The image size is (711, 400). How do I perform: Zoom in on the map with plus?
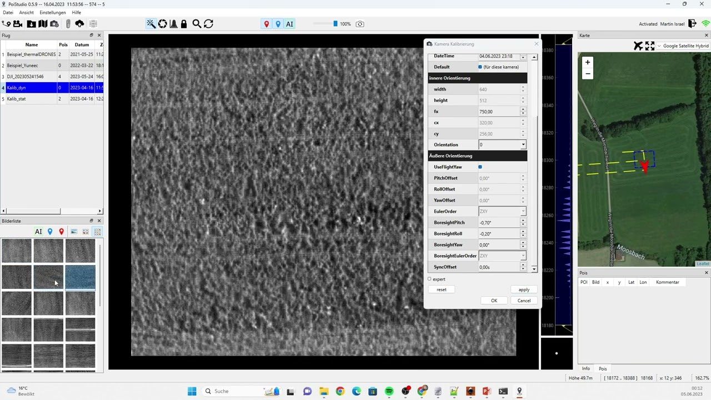(588, 62)
